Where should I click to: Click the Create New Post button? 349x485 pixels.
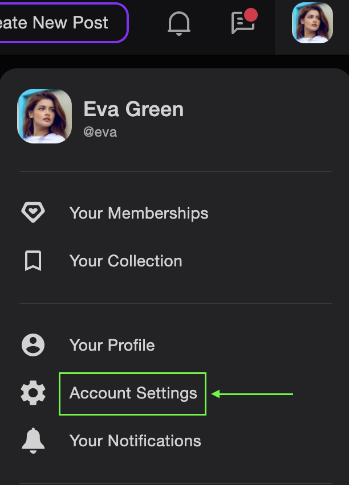click(x=63, y=23)
